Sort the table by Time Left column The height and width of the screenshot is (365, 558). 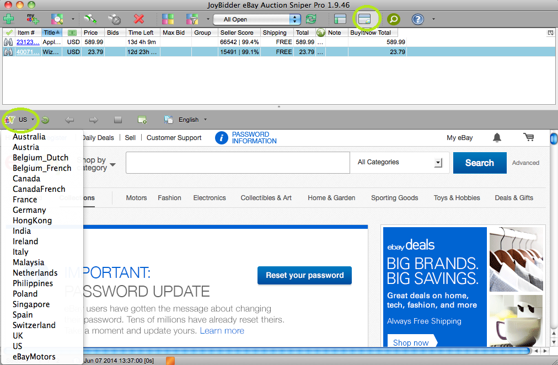[x=141, y=33]
